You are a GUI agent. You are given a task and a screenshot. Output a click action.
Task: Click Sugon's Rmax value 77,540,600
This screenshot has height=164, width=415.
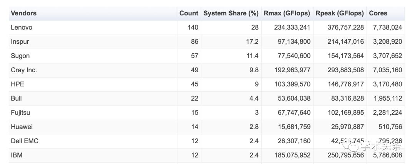pos(294,56)
